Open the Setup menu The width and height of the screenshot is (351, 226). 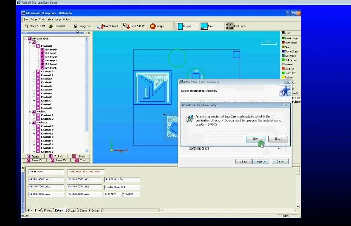33,19
